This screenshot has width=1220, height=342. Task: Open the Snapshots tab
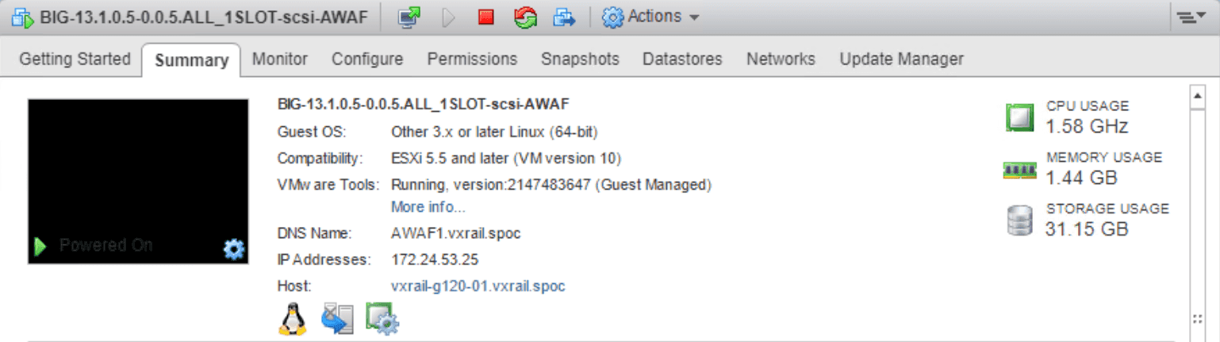click(x=579, y=59)
